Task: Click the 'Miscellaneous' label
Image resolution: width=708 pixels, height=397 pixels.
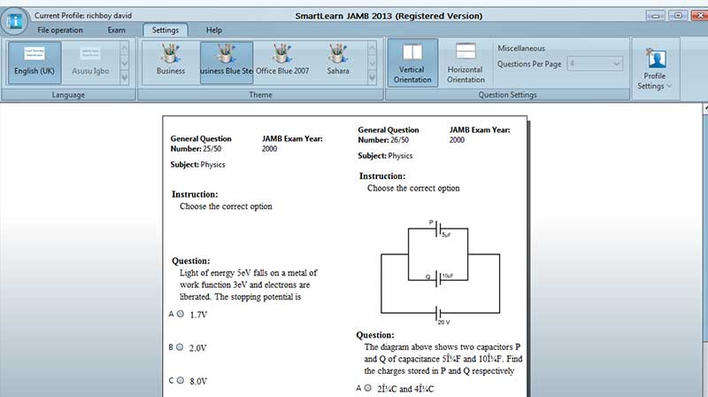Action: (x=521, y=48)
